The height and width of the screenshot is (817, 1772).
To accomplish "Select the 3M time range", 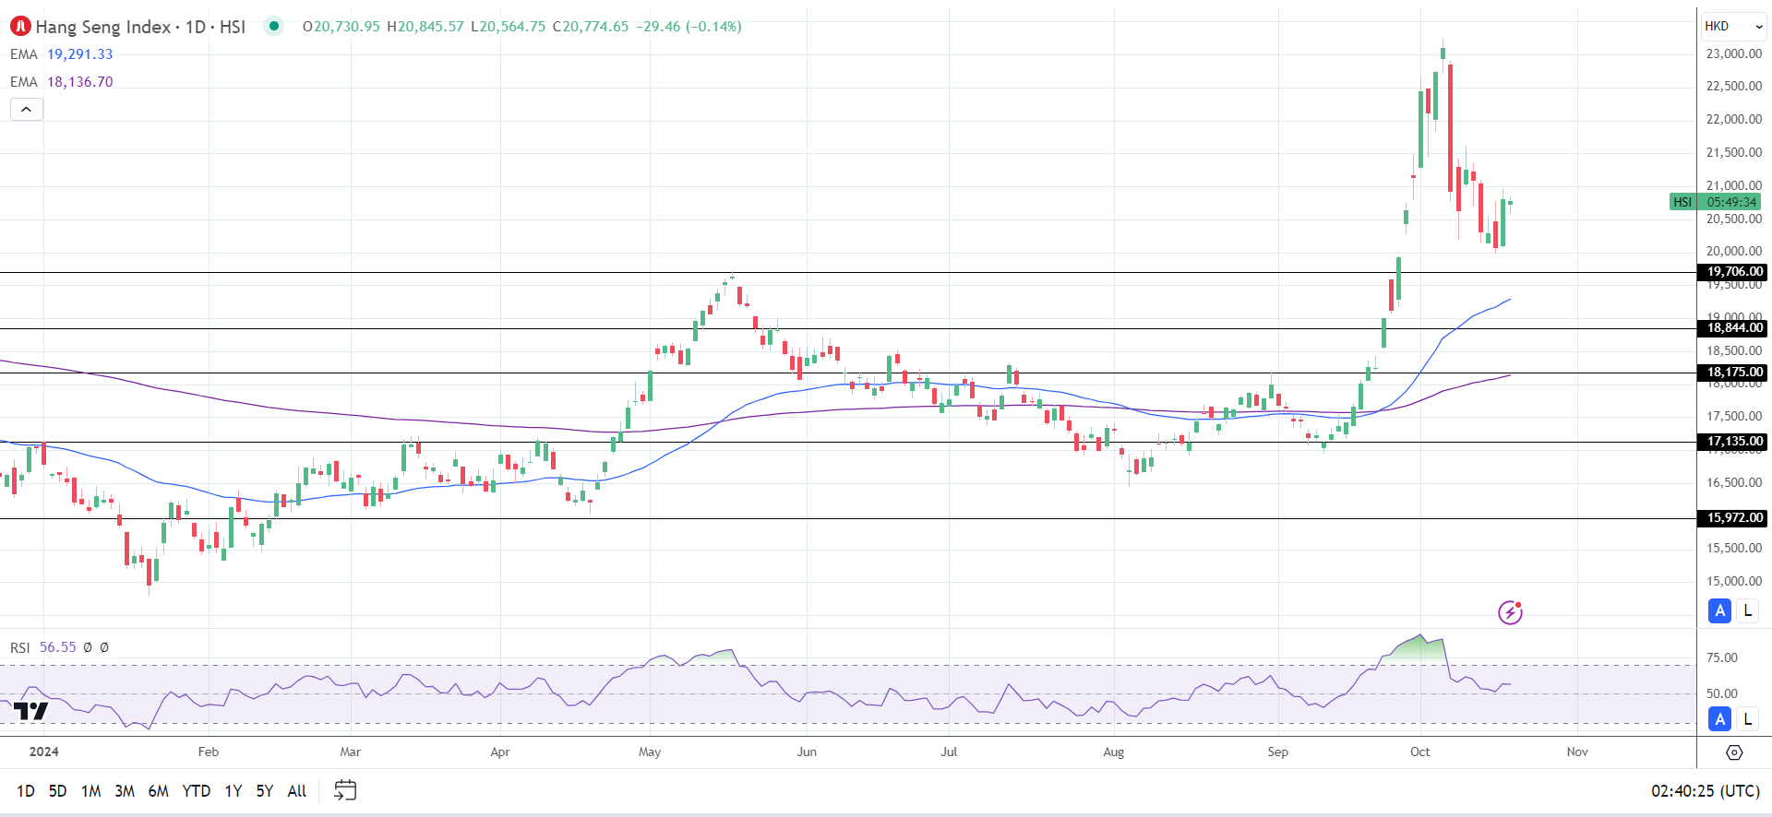I will pos(125,791).
